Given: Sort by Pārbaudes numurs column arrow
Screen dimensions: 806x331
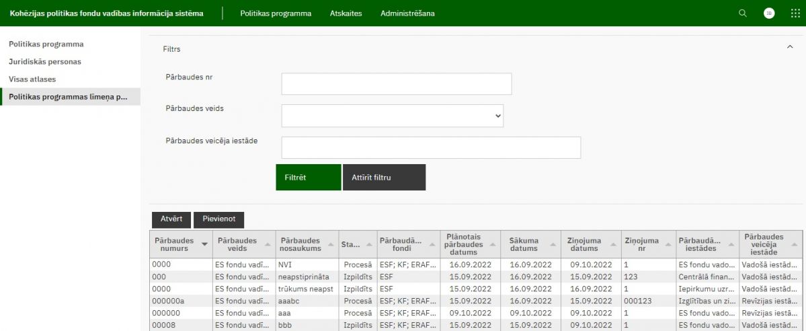Looking at the screenshot, I should point(204,245).
